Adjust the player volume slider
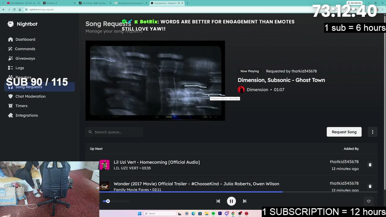Image resolution: width=386 pixels, height=217 pixels. tap(116, 201)
